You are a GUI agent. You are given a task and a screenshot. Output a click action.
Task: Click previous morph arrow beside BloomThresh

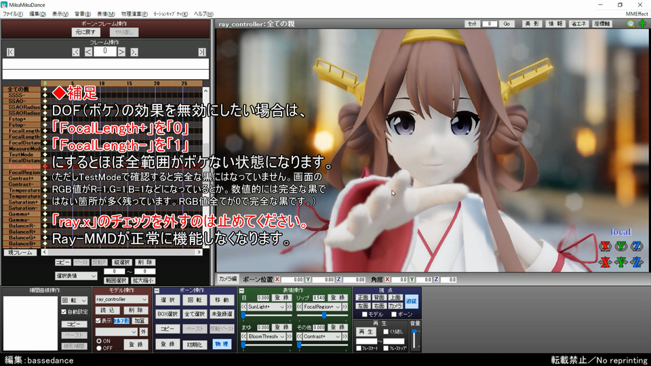[243, 337]
